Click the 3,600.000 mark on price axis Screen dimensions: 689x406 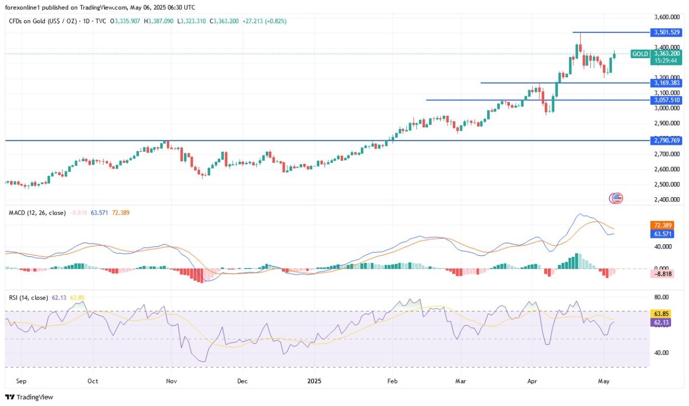click(667, 17)
